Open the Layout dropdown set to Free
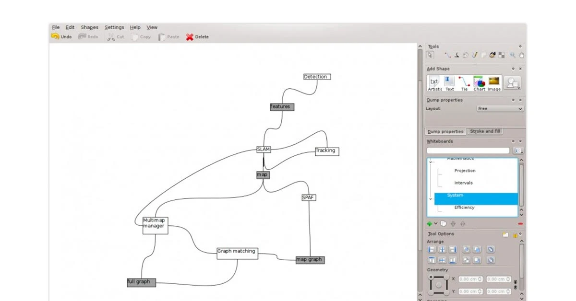Screen dimensions: 576x301 click(500, 108)
